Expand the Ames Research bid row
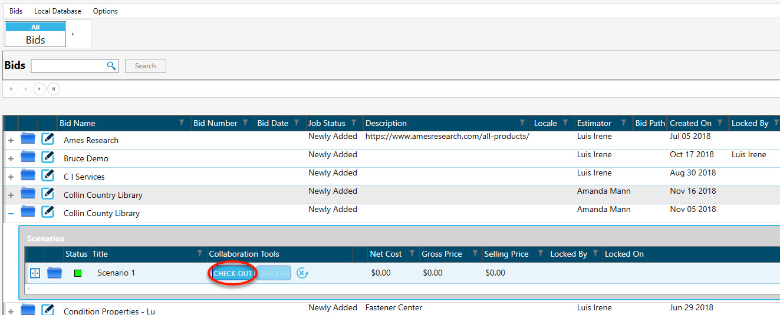Image resolution: width=780 pixels, height=315 pixels. click(x=11, y=141)
